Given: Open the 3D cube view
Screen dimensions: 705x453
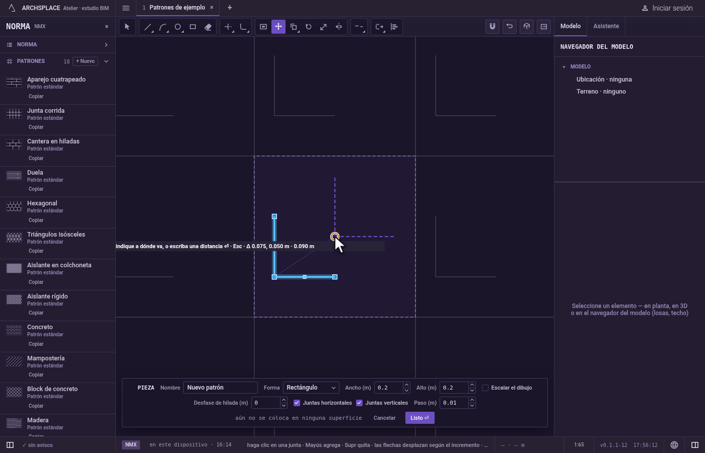Looking at the screenshot, I should tap(527, 27).
